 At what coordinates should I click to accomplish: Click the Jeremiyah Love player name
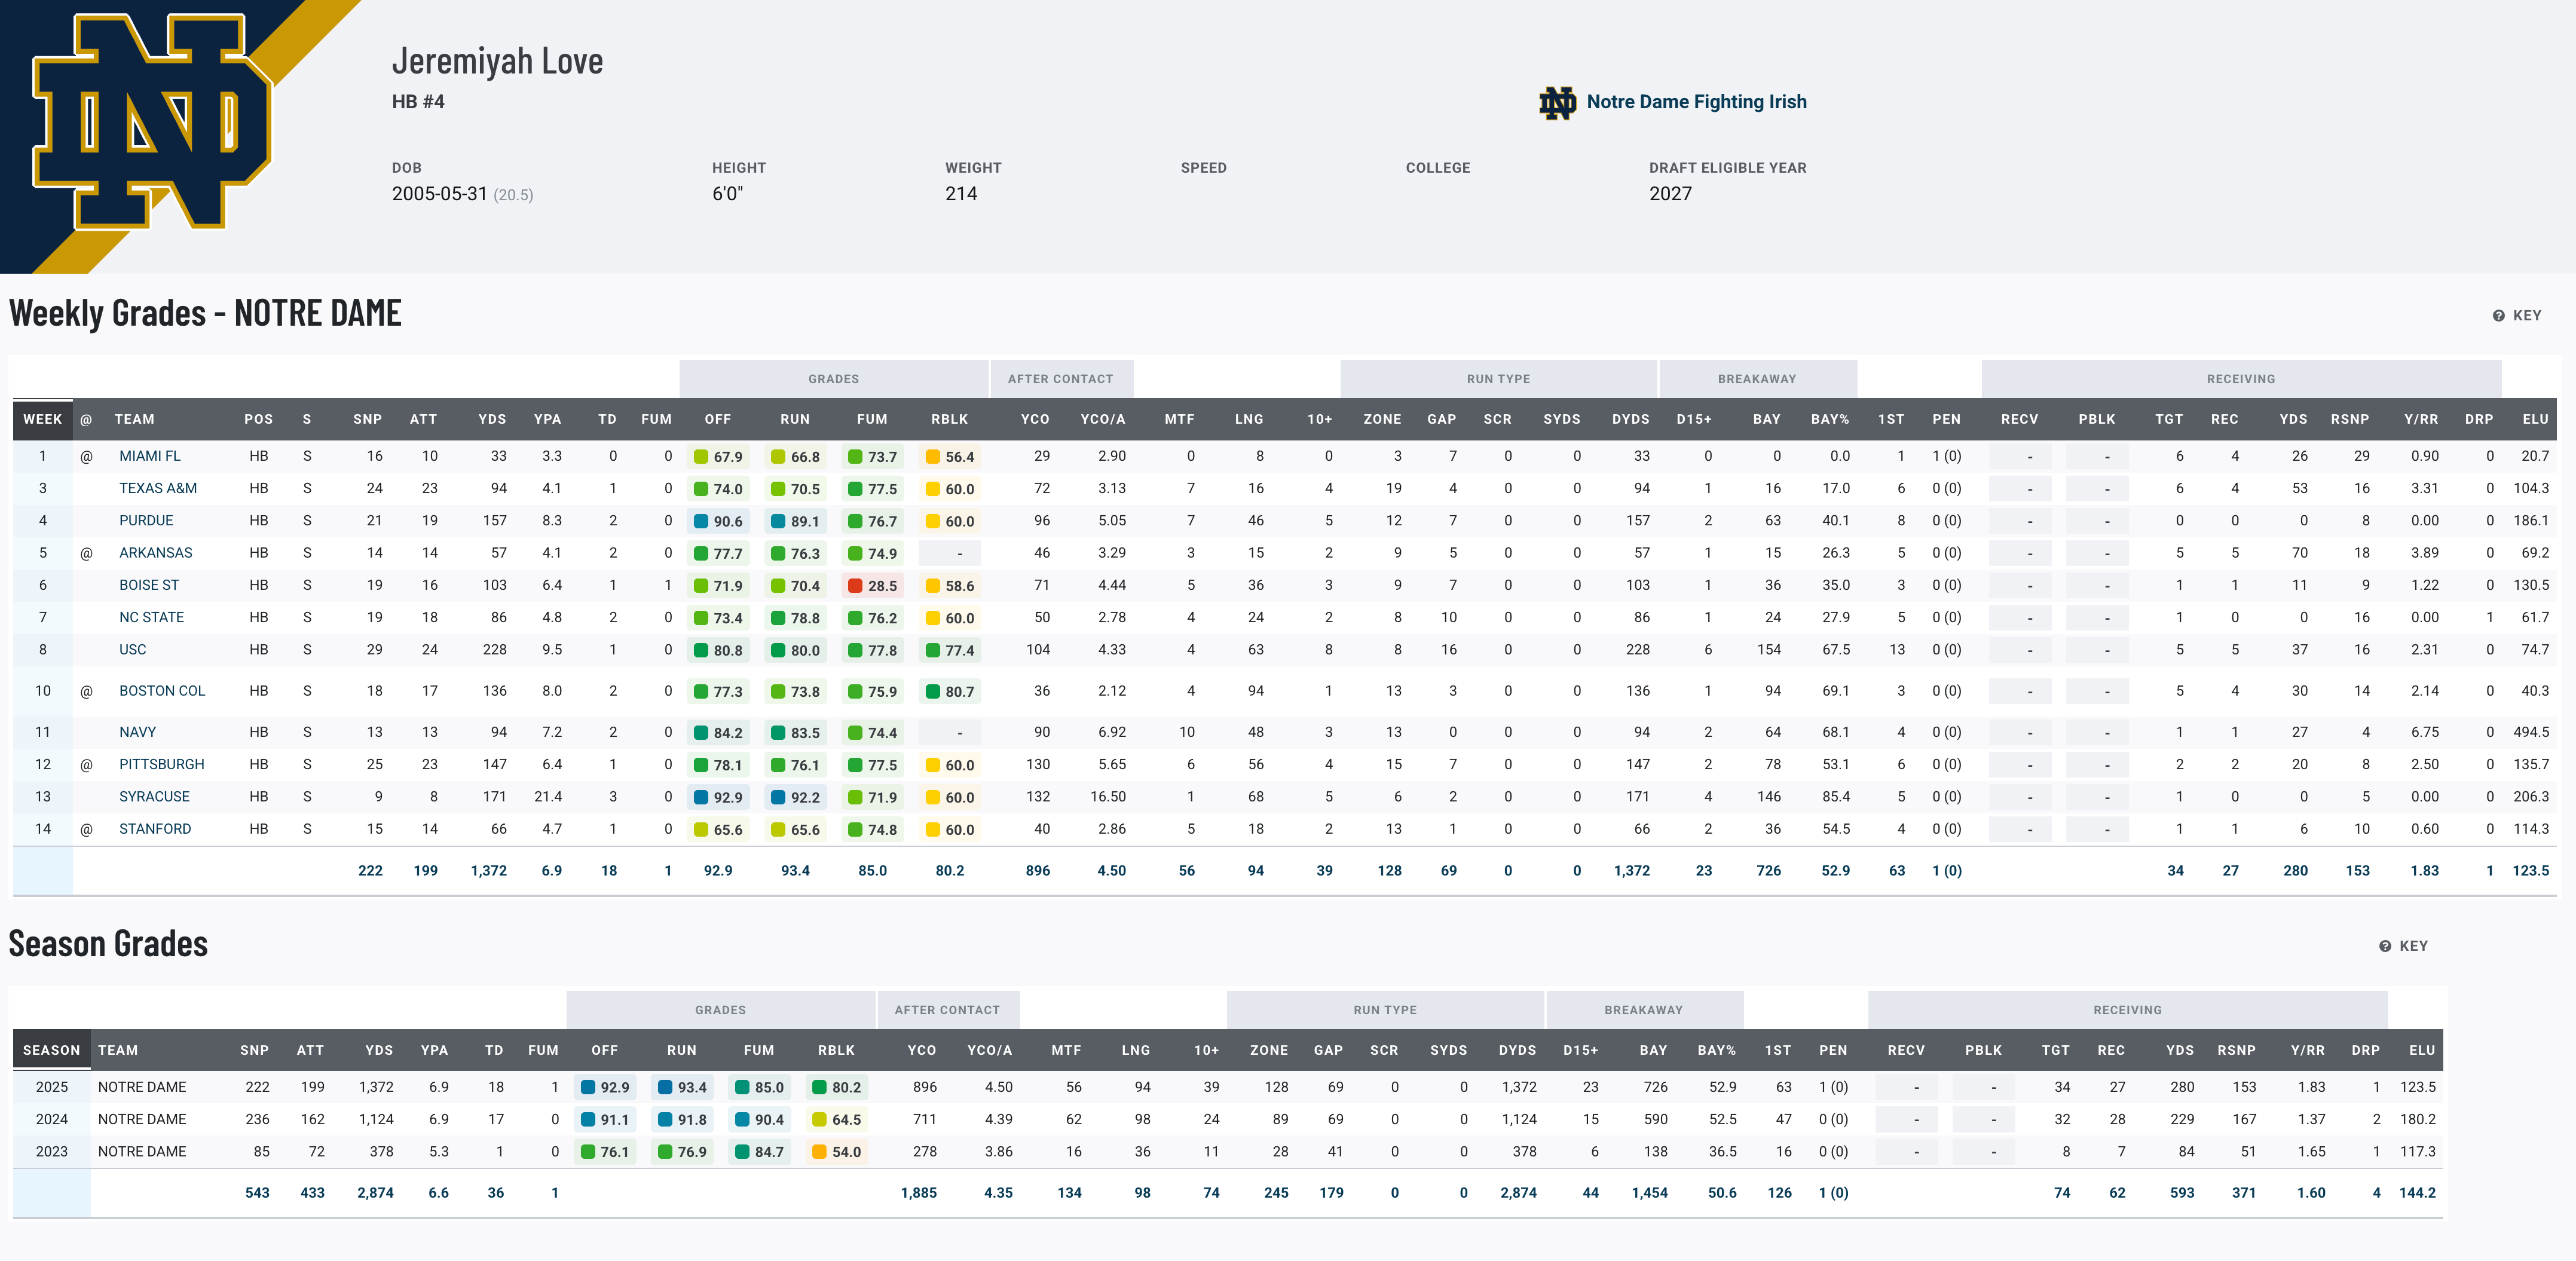pyautogui.click(x=498, y=60)
